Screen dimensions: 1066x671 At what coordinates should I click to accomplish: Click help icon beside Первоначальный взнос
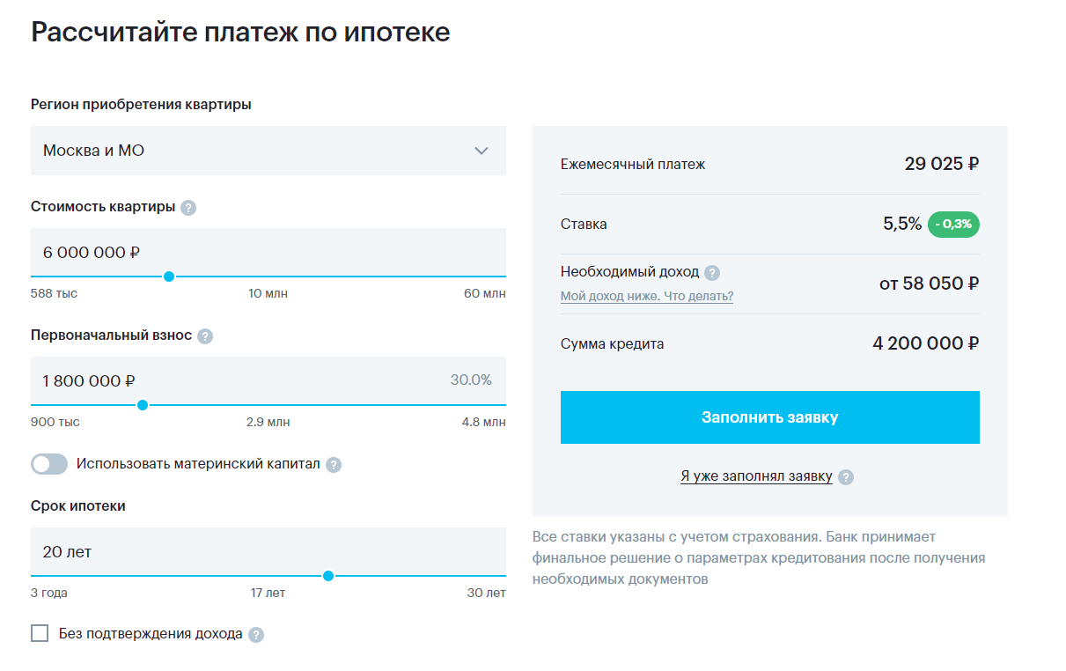pyautogui.click(x=205, y=336)
